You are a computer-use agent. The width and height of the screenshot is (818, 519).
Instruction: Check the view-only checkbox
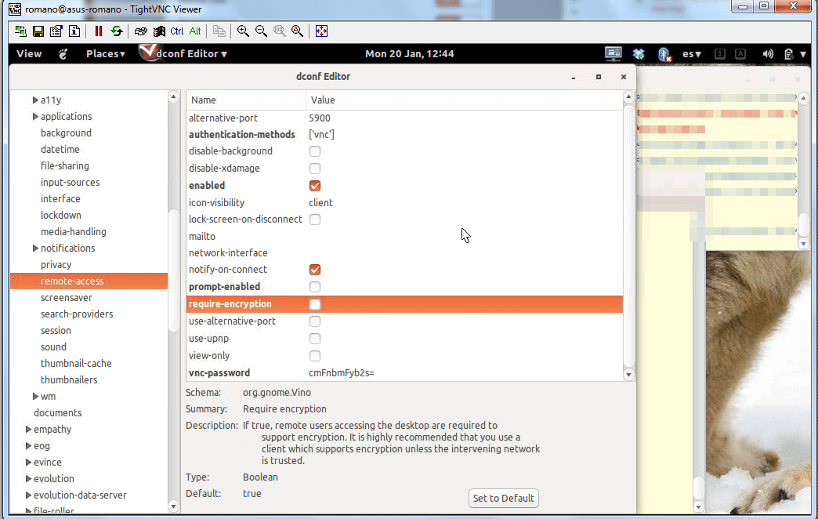[314, 355]
